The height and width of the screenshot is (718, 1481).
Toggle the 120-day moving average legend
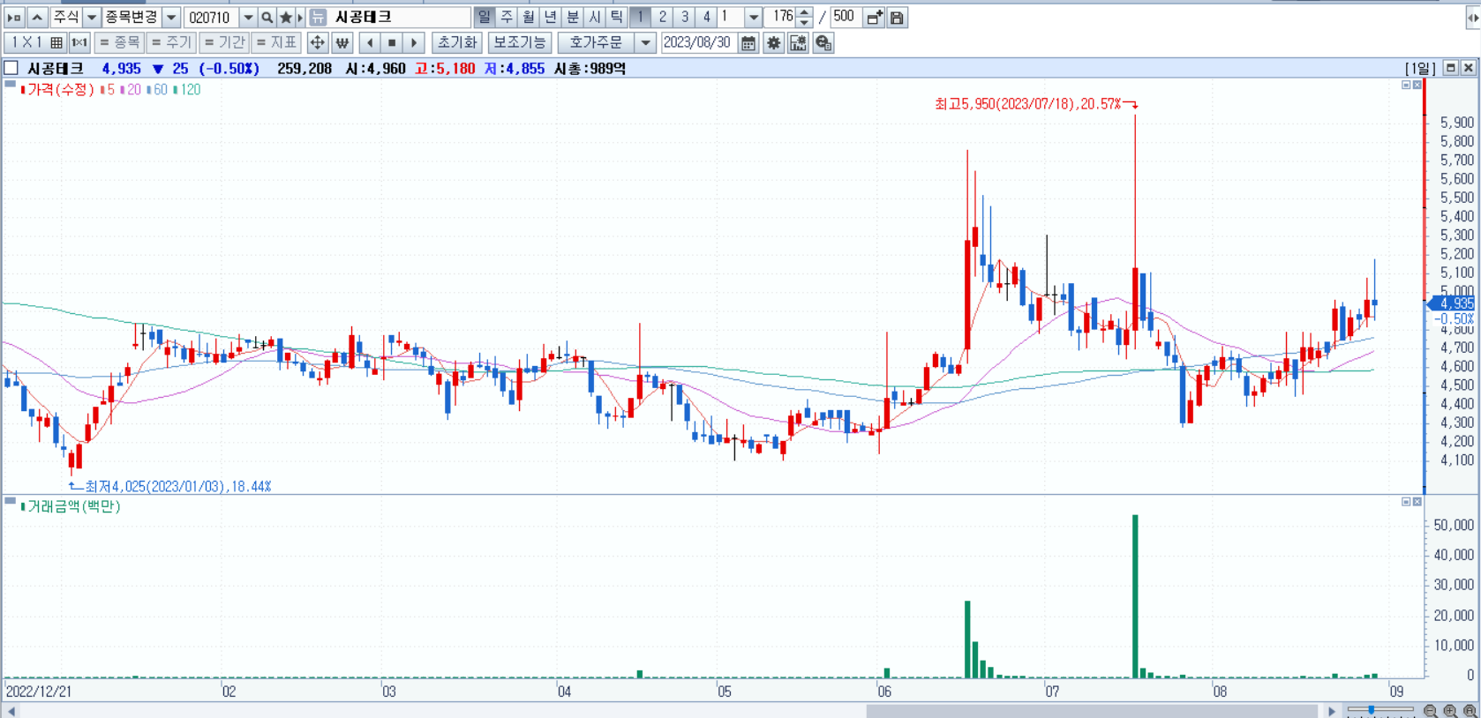[187, 89]
